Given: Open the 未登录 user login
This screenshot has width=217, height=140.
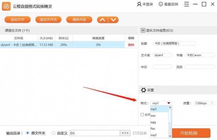Looking at the screenshot, I should coord(145,4).
